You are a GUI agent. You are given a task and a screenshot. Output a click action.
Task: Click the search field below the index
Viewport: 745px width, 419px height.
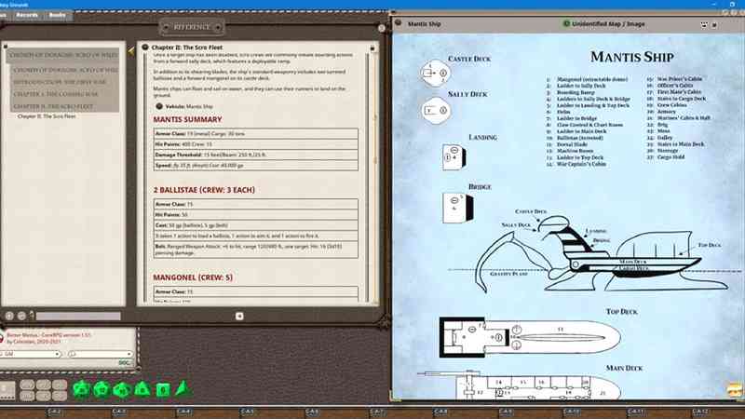74,317
